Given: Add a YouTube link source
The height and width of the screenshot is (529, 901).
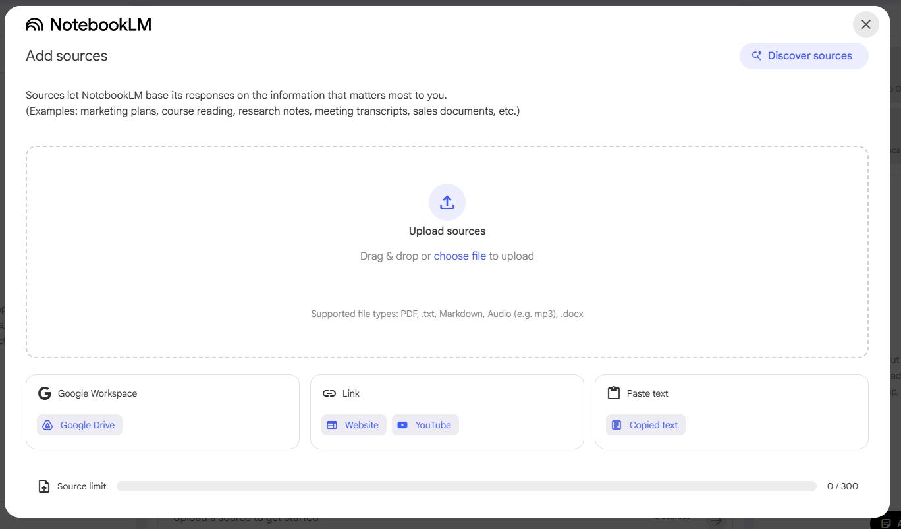Looking at the screenshot, I should (x=425, y=425).
